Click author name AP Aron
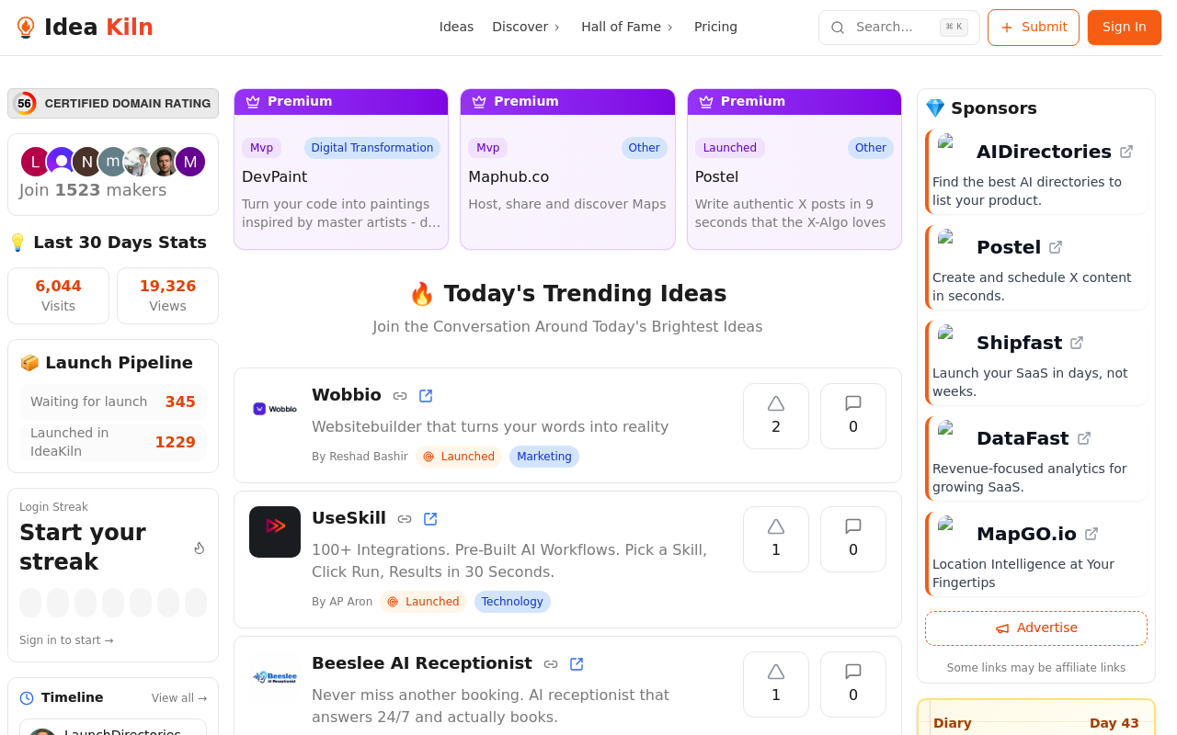This screenshot has width=1177, height=735. click(x=351, y=602)
